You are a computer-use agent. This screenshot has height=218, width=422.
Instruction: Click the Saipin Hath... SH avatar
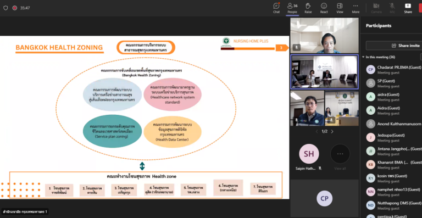tap(309, 154)
